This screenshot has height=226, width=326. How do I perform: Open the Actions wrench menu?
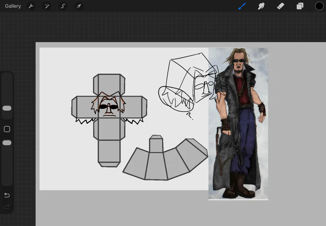(31, 6)
